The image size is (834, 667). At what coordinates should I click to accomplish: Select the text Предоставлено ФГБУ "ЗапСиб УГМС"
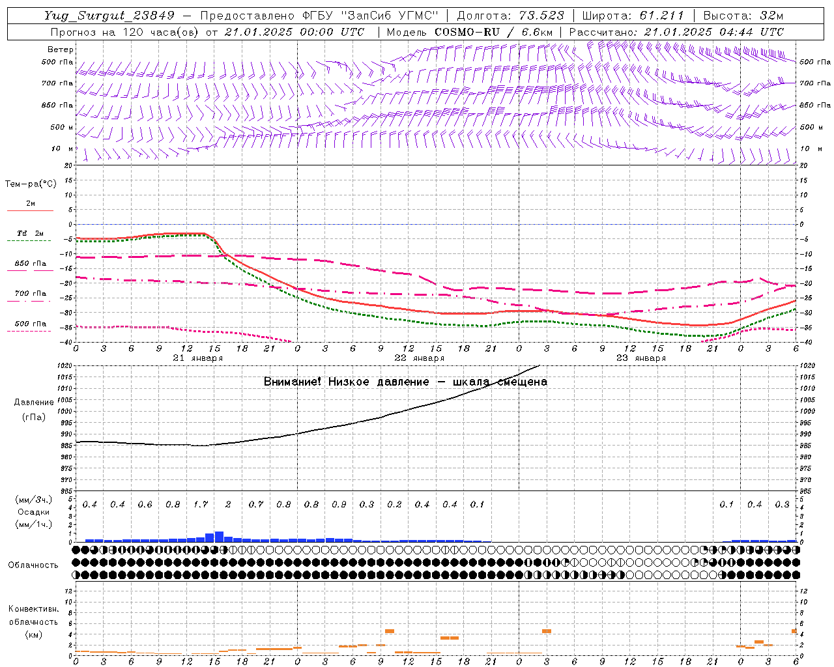[319, 16]
